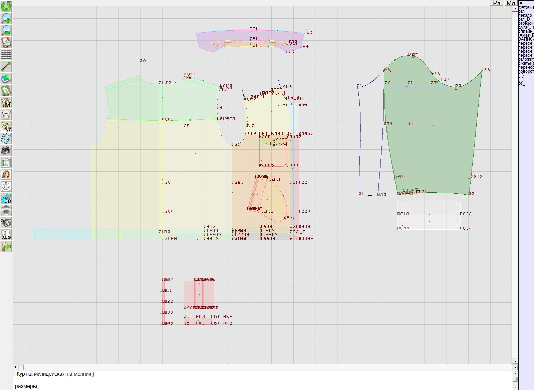Image resolution: width=534 pixels, height=390 pixels.
Task: Click the camera snapshot icon
Action: click(x=6, y=150)
